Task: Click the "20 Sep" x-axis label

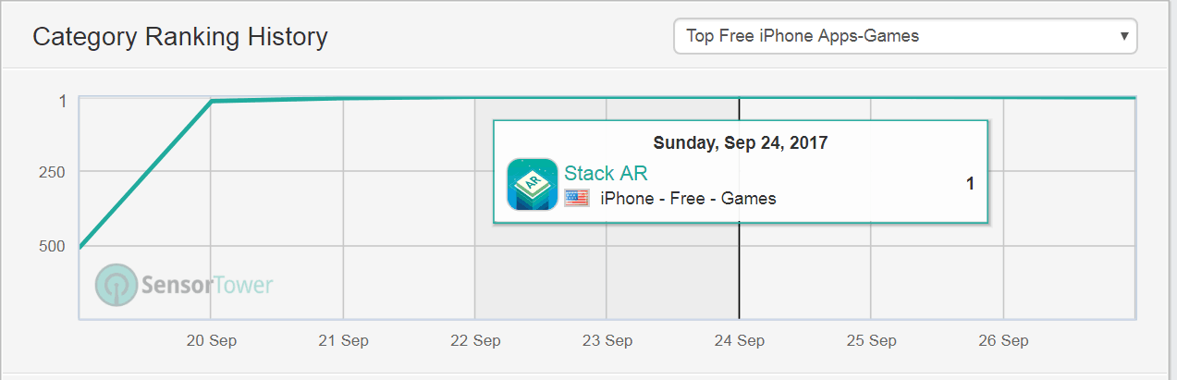Action: tap(210, 341)
